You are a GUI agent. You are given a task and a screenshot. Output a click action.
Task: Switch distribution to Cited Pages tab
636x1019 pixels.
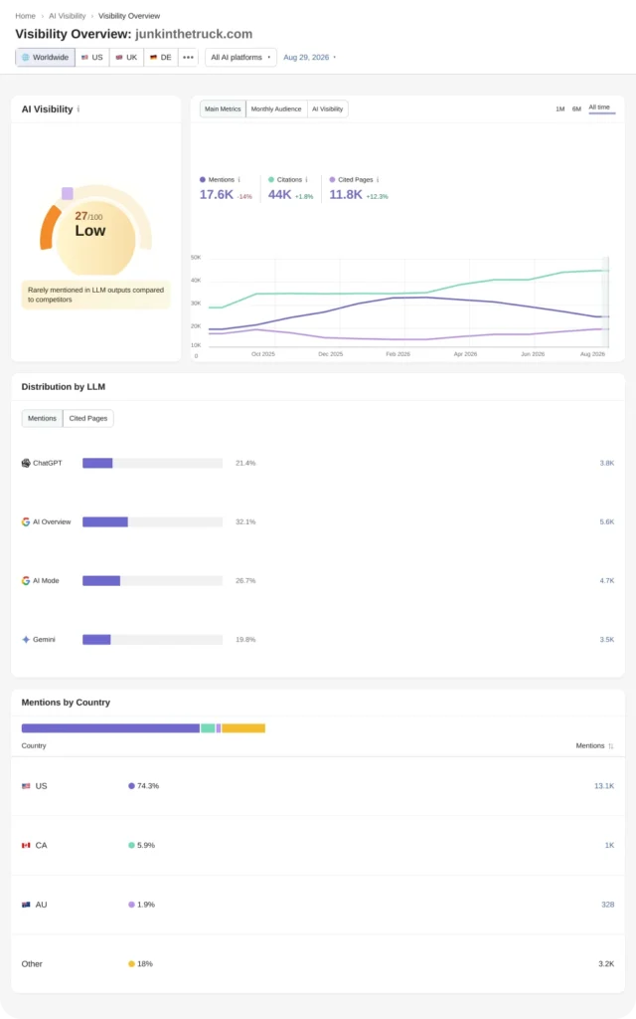click(x=88, y=419)
